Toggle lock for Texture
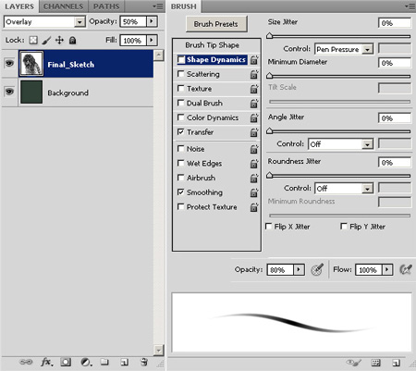Image resolution: width=416 pixels, height=371 pixels. (x=254, y=89)
